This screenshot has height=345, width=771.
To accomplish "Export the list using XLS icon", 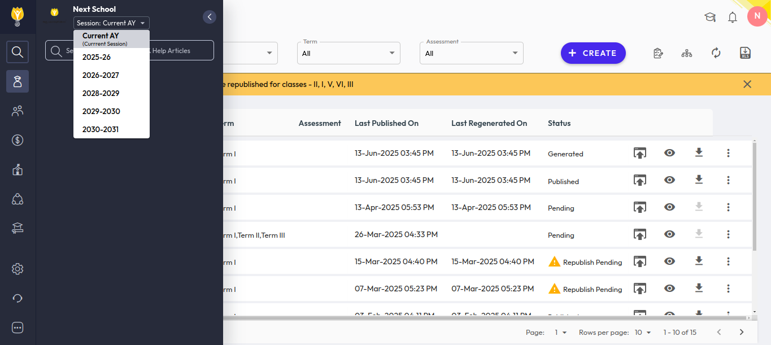I will tap(745, 53).
